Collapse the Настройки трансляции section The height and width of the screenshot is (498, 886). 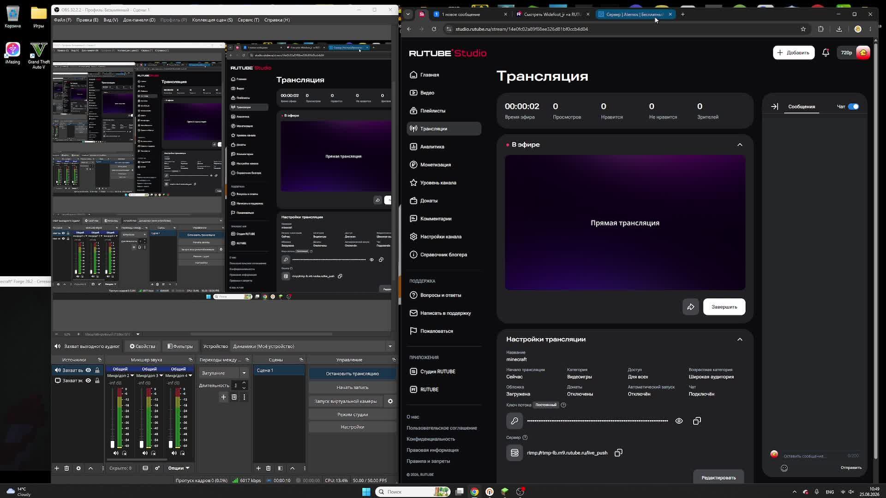pos(740,339)
